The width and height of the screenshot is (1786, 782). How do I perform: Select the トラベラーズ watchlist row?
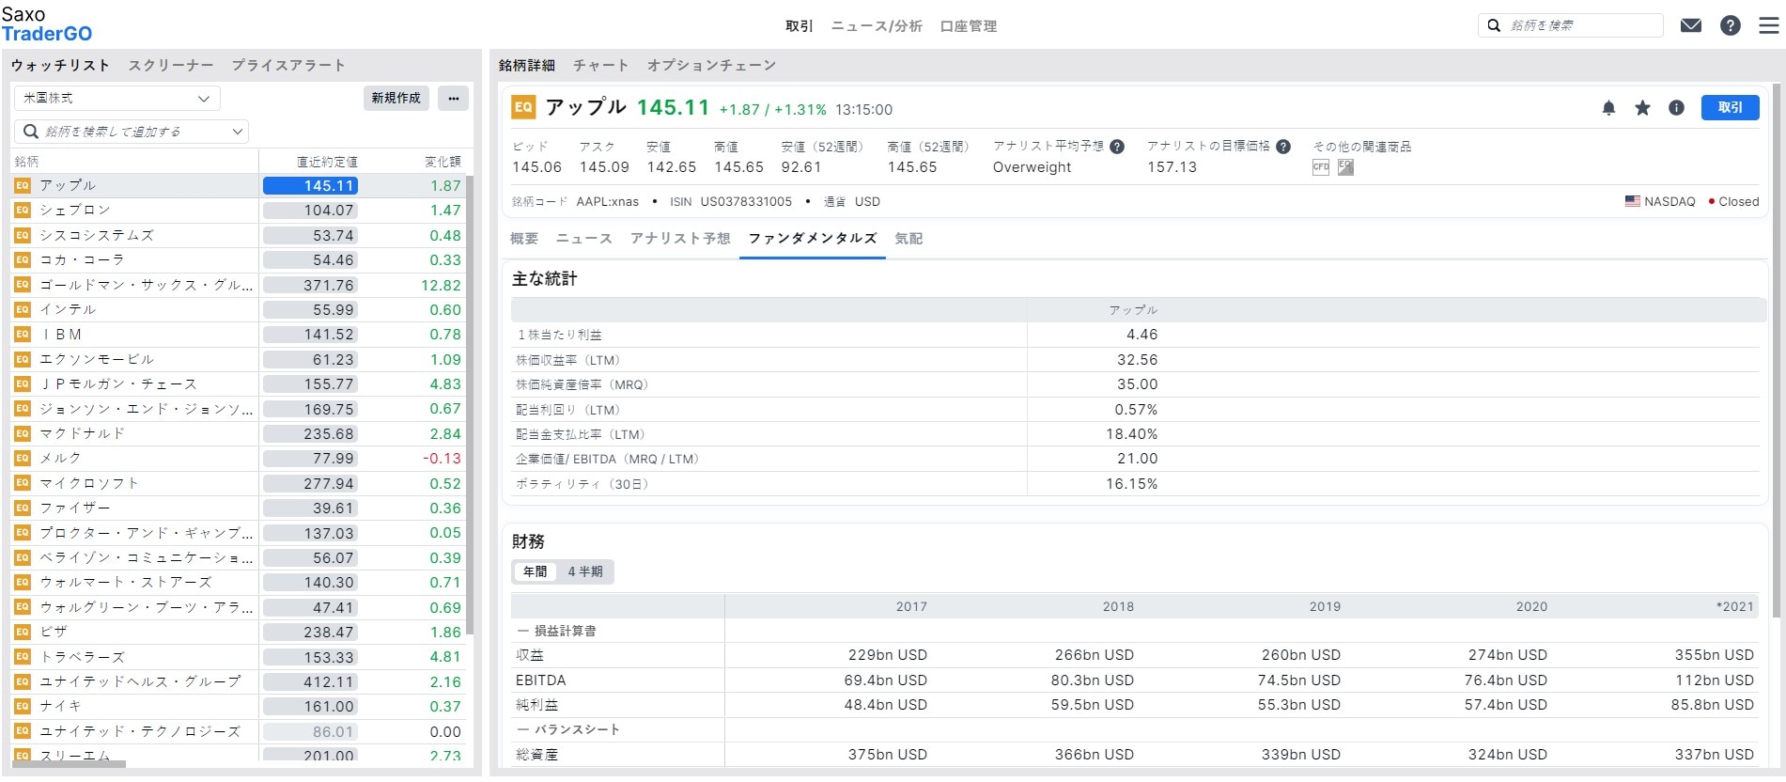238,657
